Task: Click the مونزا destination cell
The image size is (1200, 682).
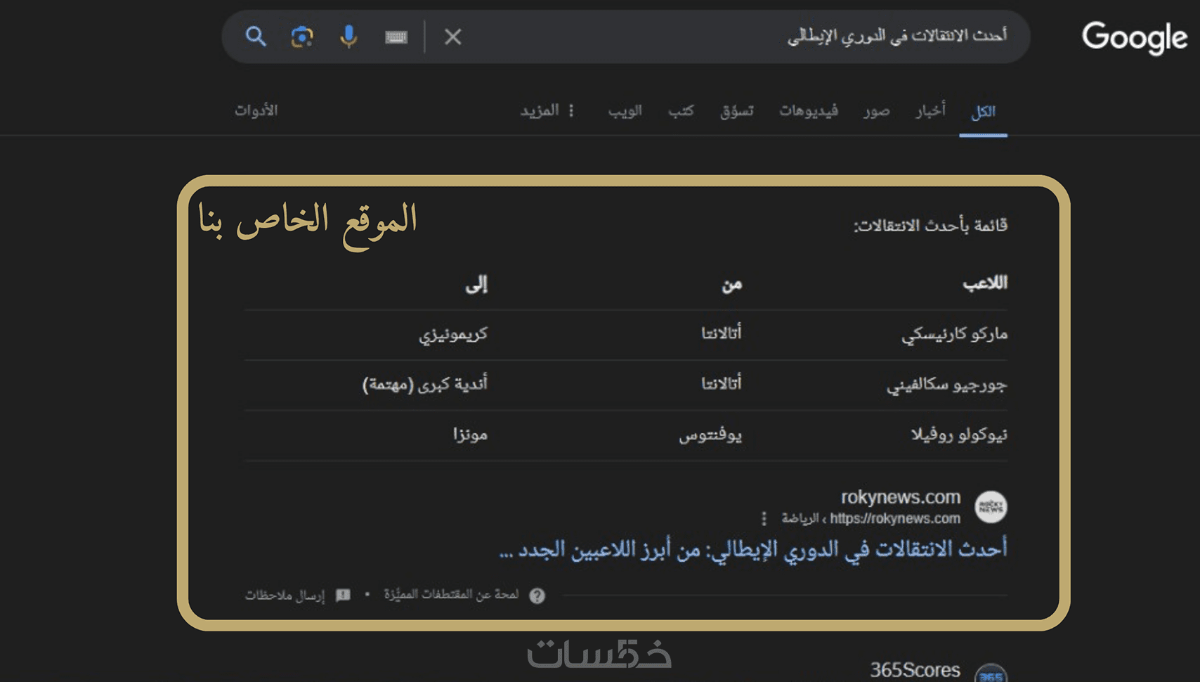Action: click(470, 435)
